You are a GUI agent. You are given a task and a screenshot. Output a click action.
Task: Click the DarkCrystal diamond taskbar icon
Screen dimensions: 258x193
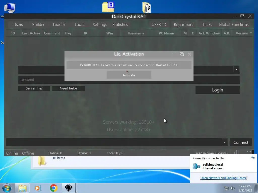pyautogui.click(x=69, y=188)
